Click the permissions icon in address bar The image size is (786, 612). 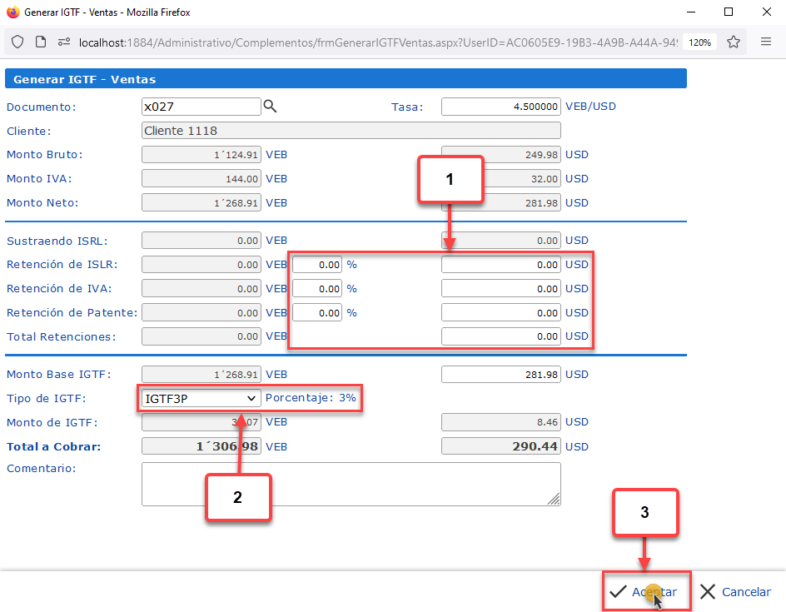[63, 42]
